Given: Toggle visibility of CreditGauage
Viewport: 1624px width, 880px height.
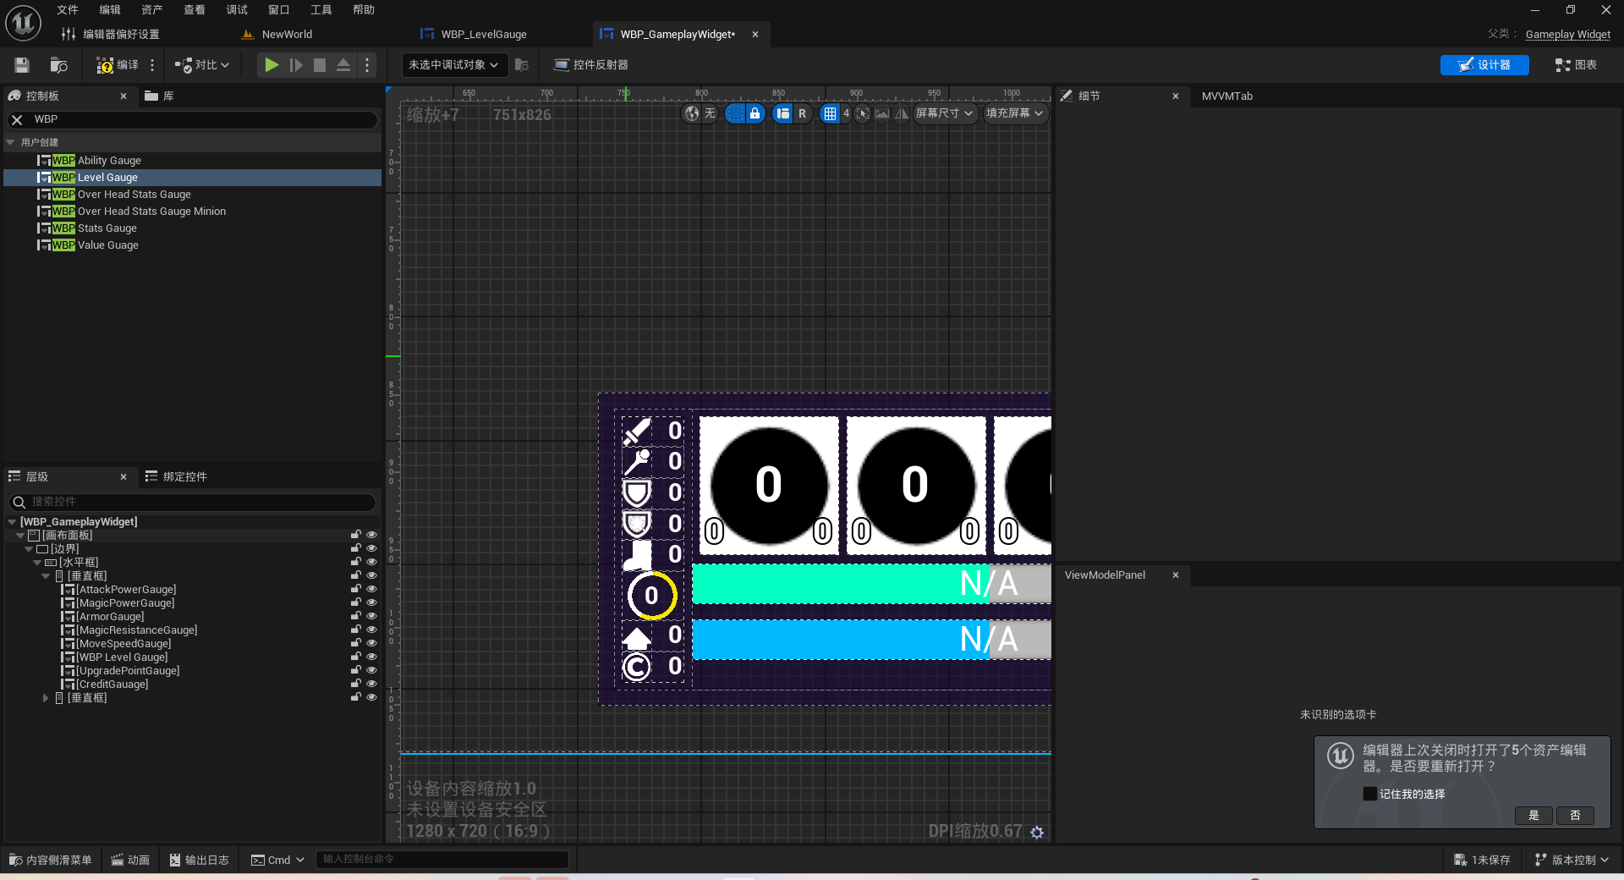Looking at the screenshot, I should coord(371,684).
